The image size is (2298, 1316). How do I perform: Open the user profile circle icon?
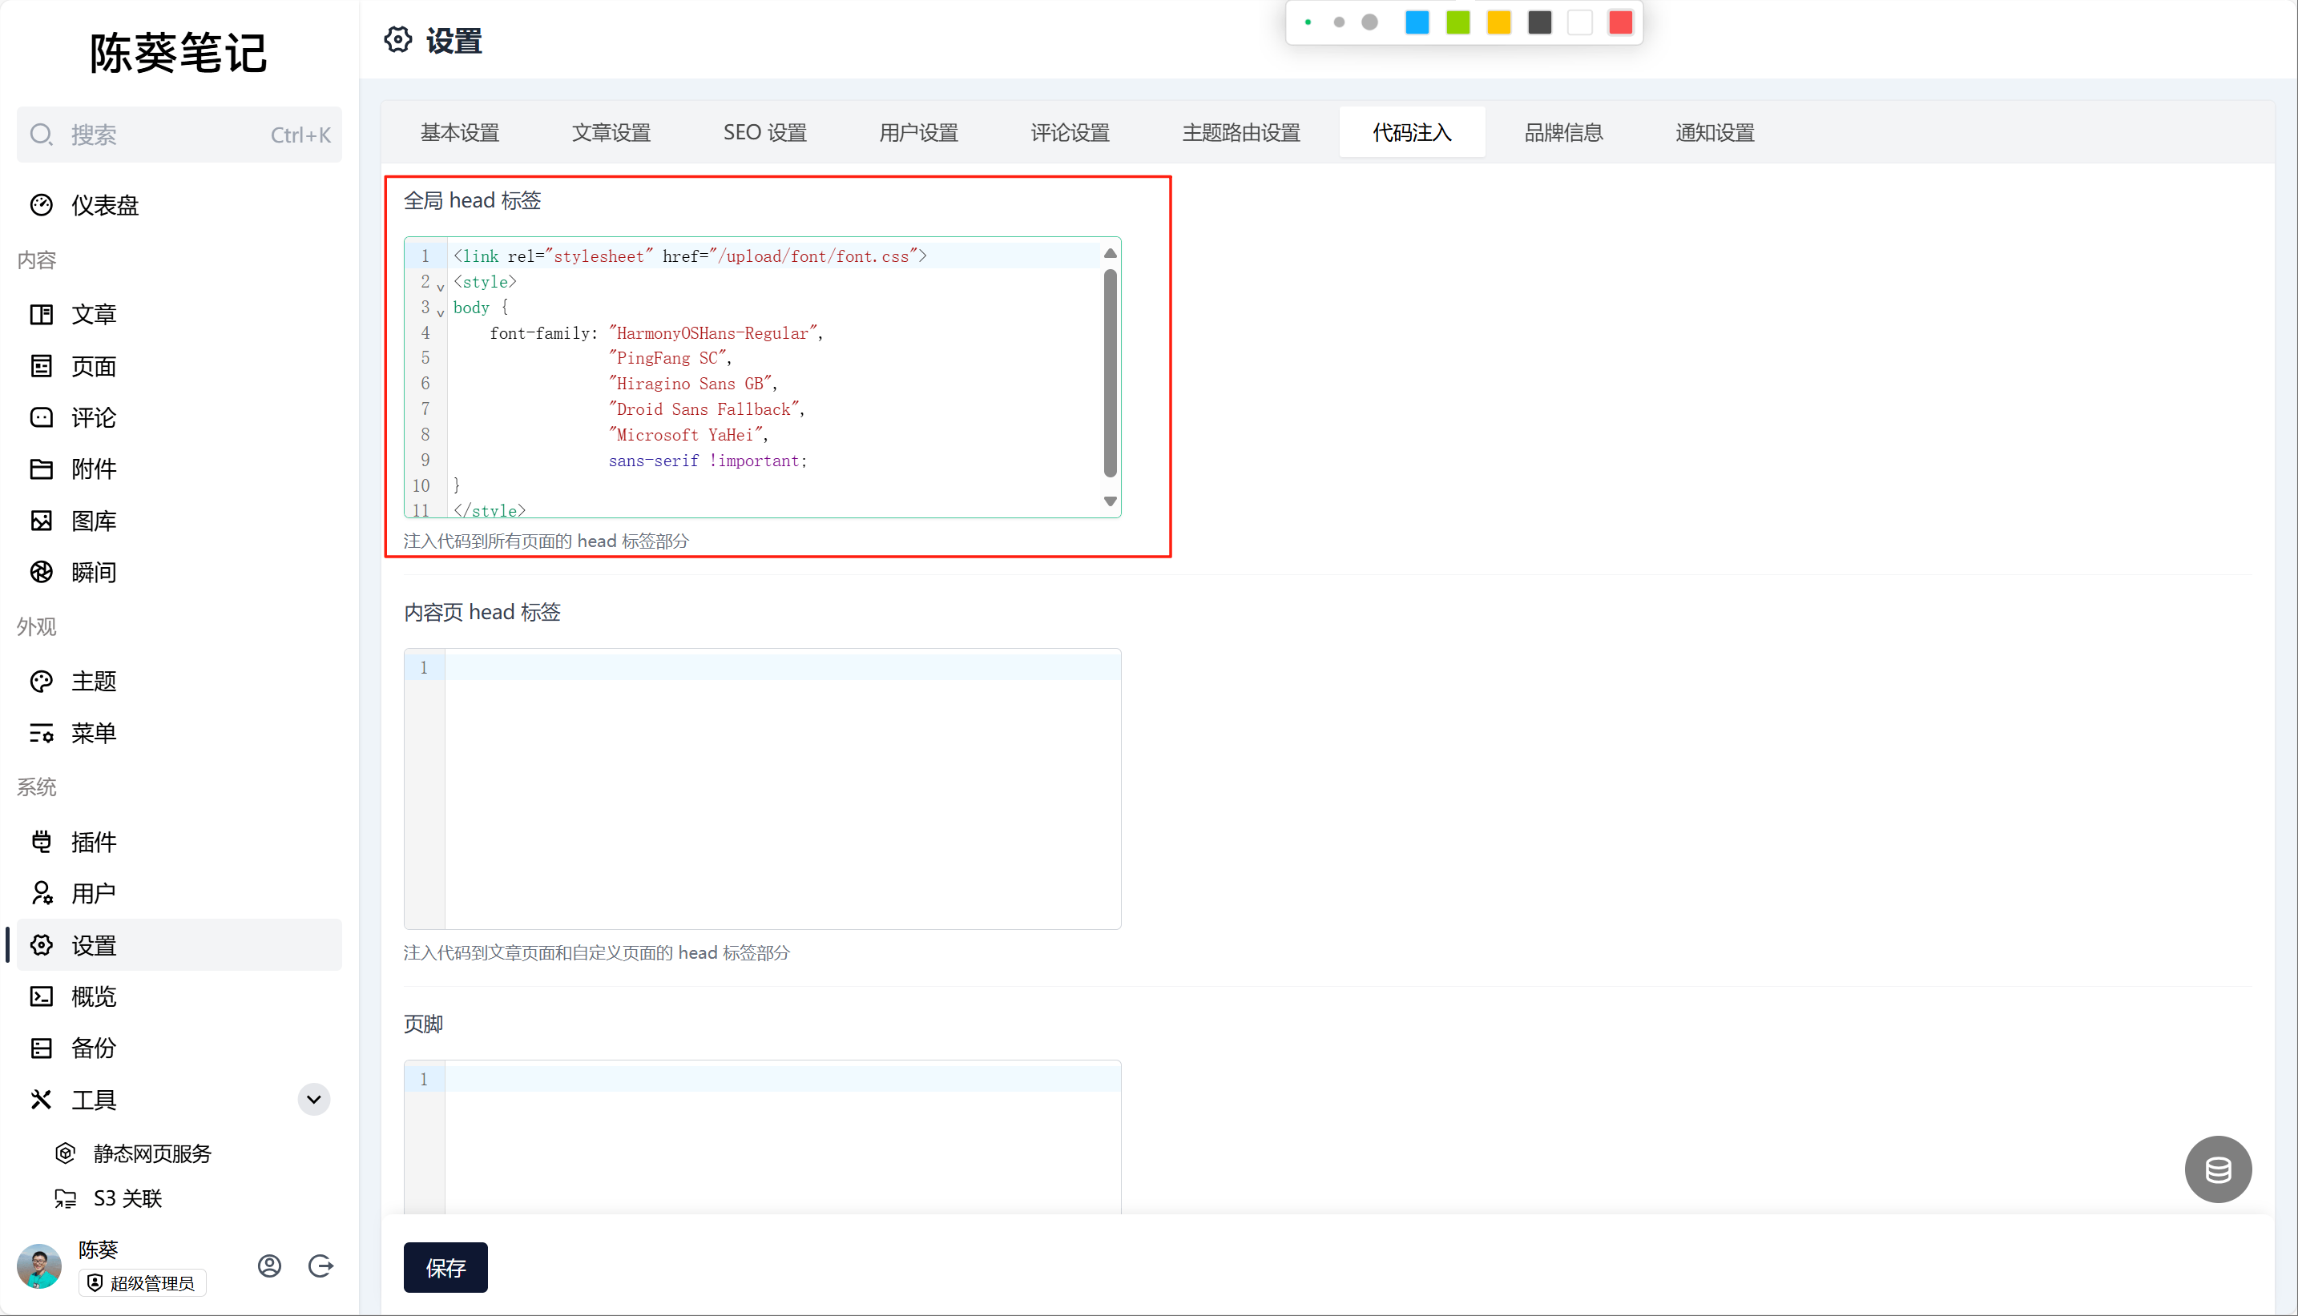tap(269, 1266)
